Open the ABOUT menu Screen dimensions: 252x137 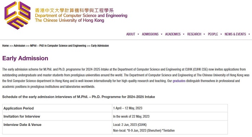coord(131,34)
